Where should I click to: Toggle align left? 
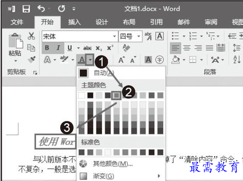pyautogui.click(x=176, y=48)
